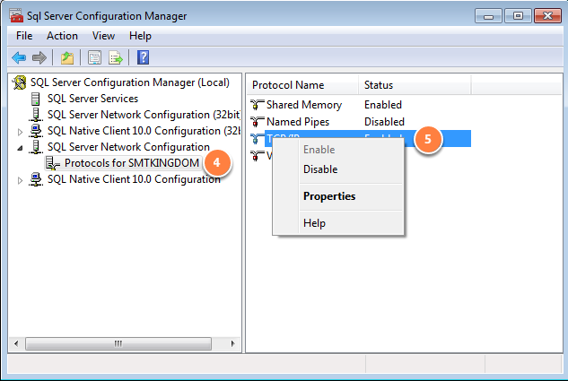Click the horizontal scrollbar thumb in tree pane
The image size is (568, 381).
pos(118,343)
